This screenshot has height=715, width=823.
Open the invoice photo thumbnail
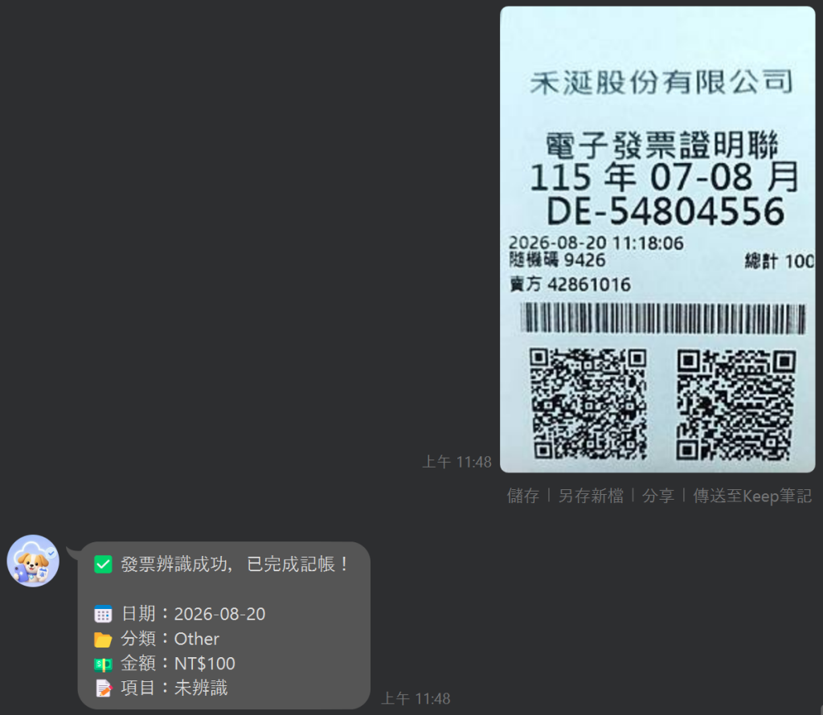(657, 239)
